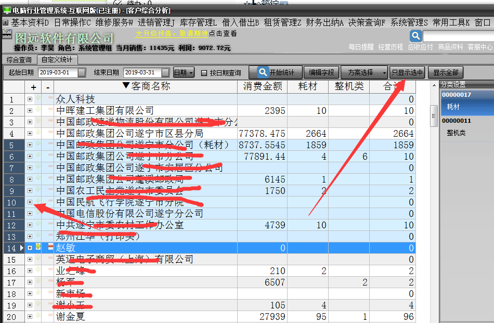494x323 pixels.
Task: Open the 常用工具K menu
Action: point(451,23)
